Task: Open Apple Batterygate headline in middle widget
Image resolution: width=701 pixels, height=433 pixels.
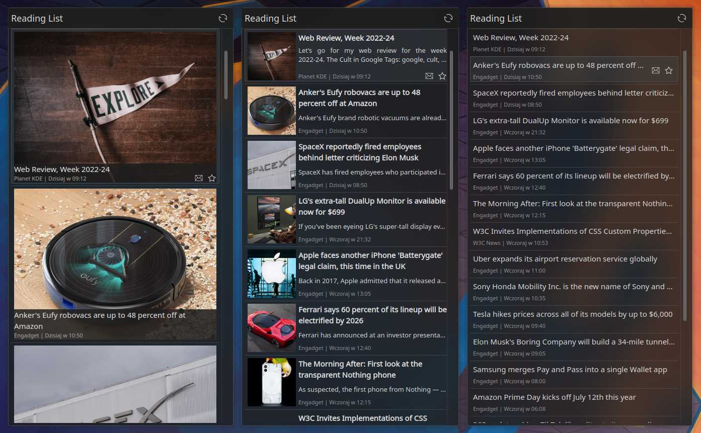Action: click(x=370, y=261)
